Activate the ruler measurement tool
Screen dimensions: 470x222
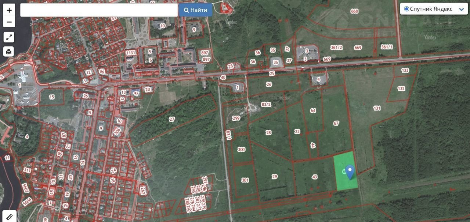pyautogui.click(x=9, y=217)
